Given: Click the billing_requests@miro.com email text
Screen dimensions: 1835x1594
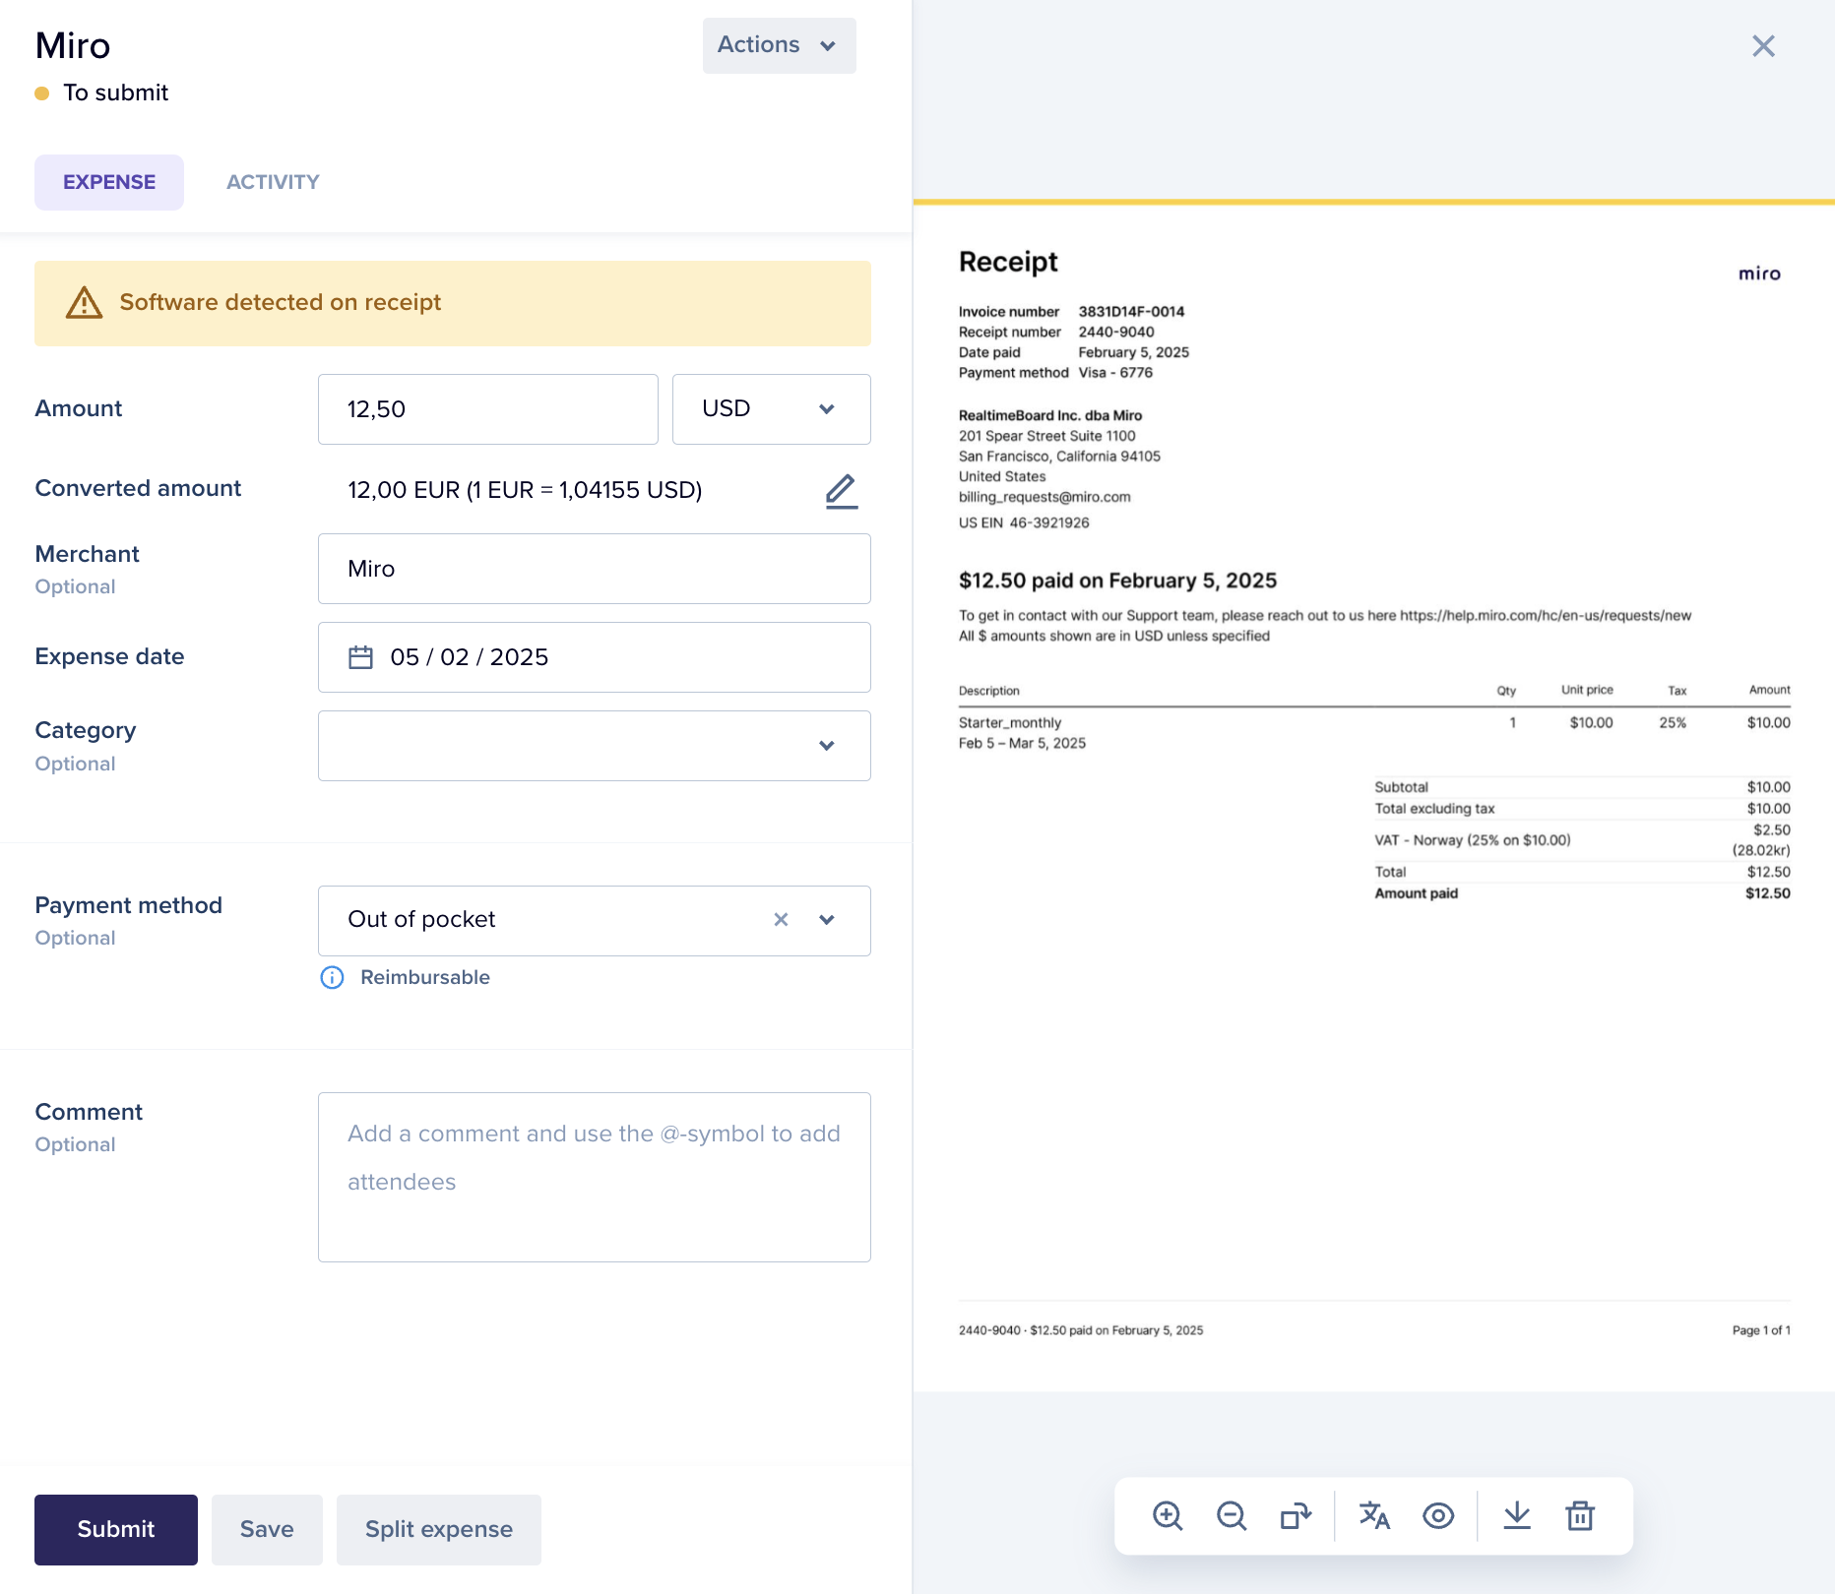Looking at the screenshot, I should pos(1044,497).
